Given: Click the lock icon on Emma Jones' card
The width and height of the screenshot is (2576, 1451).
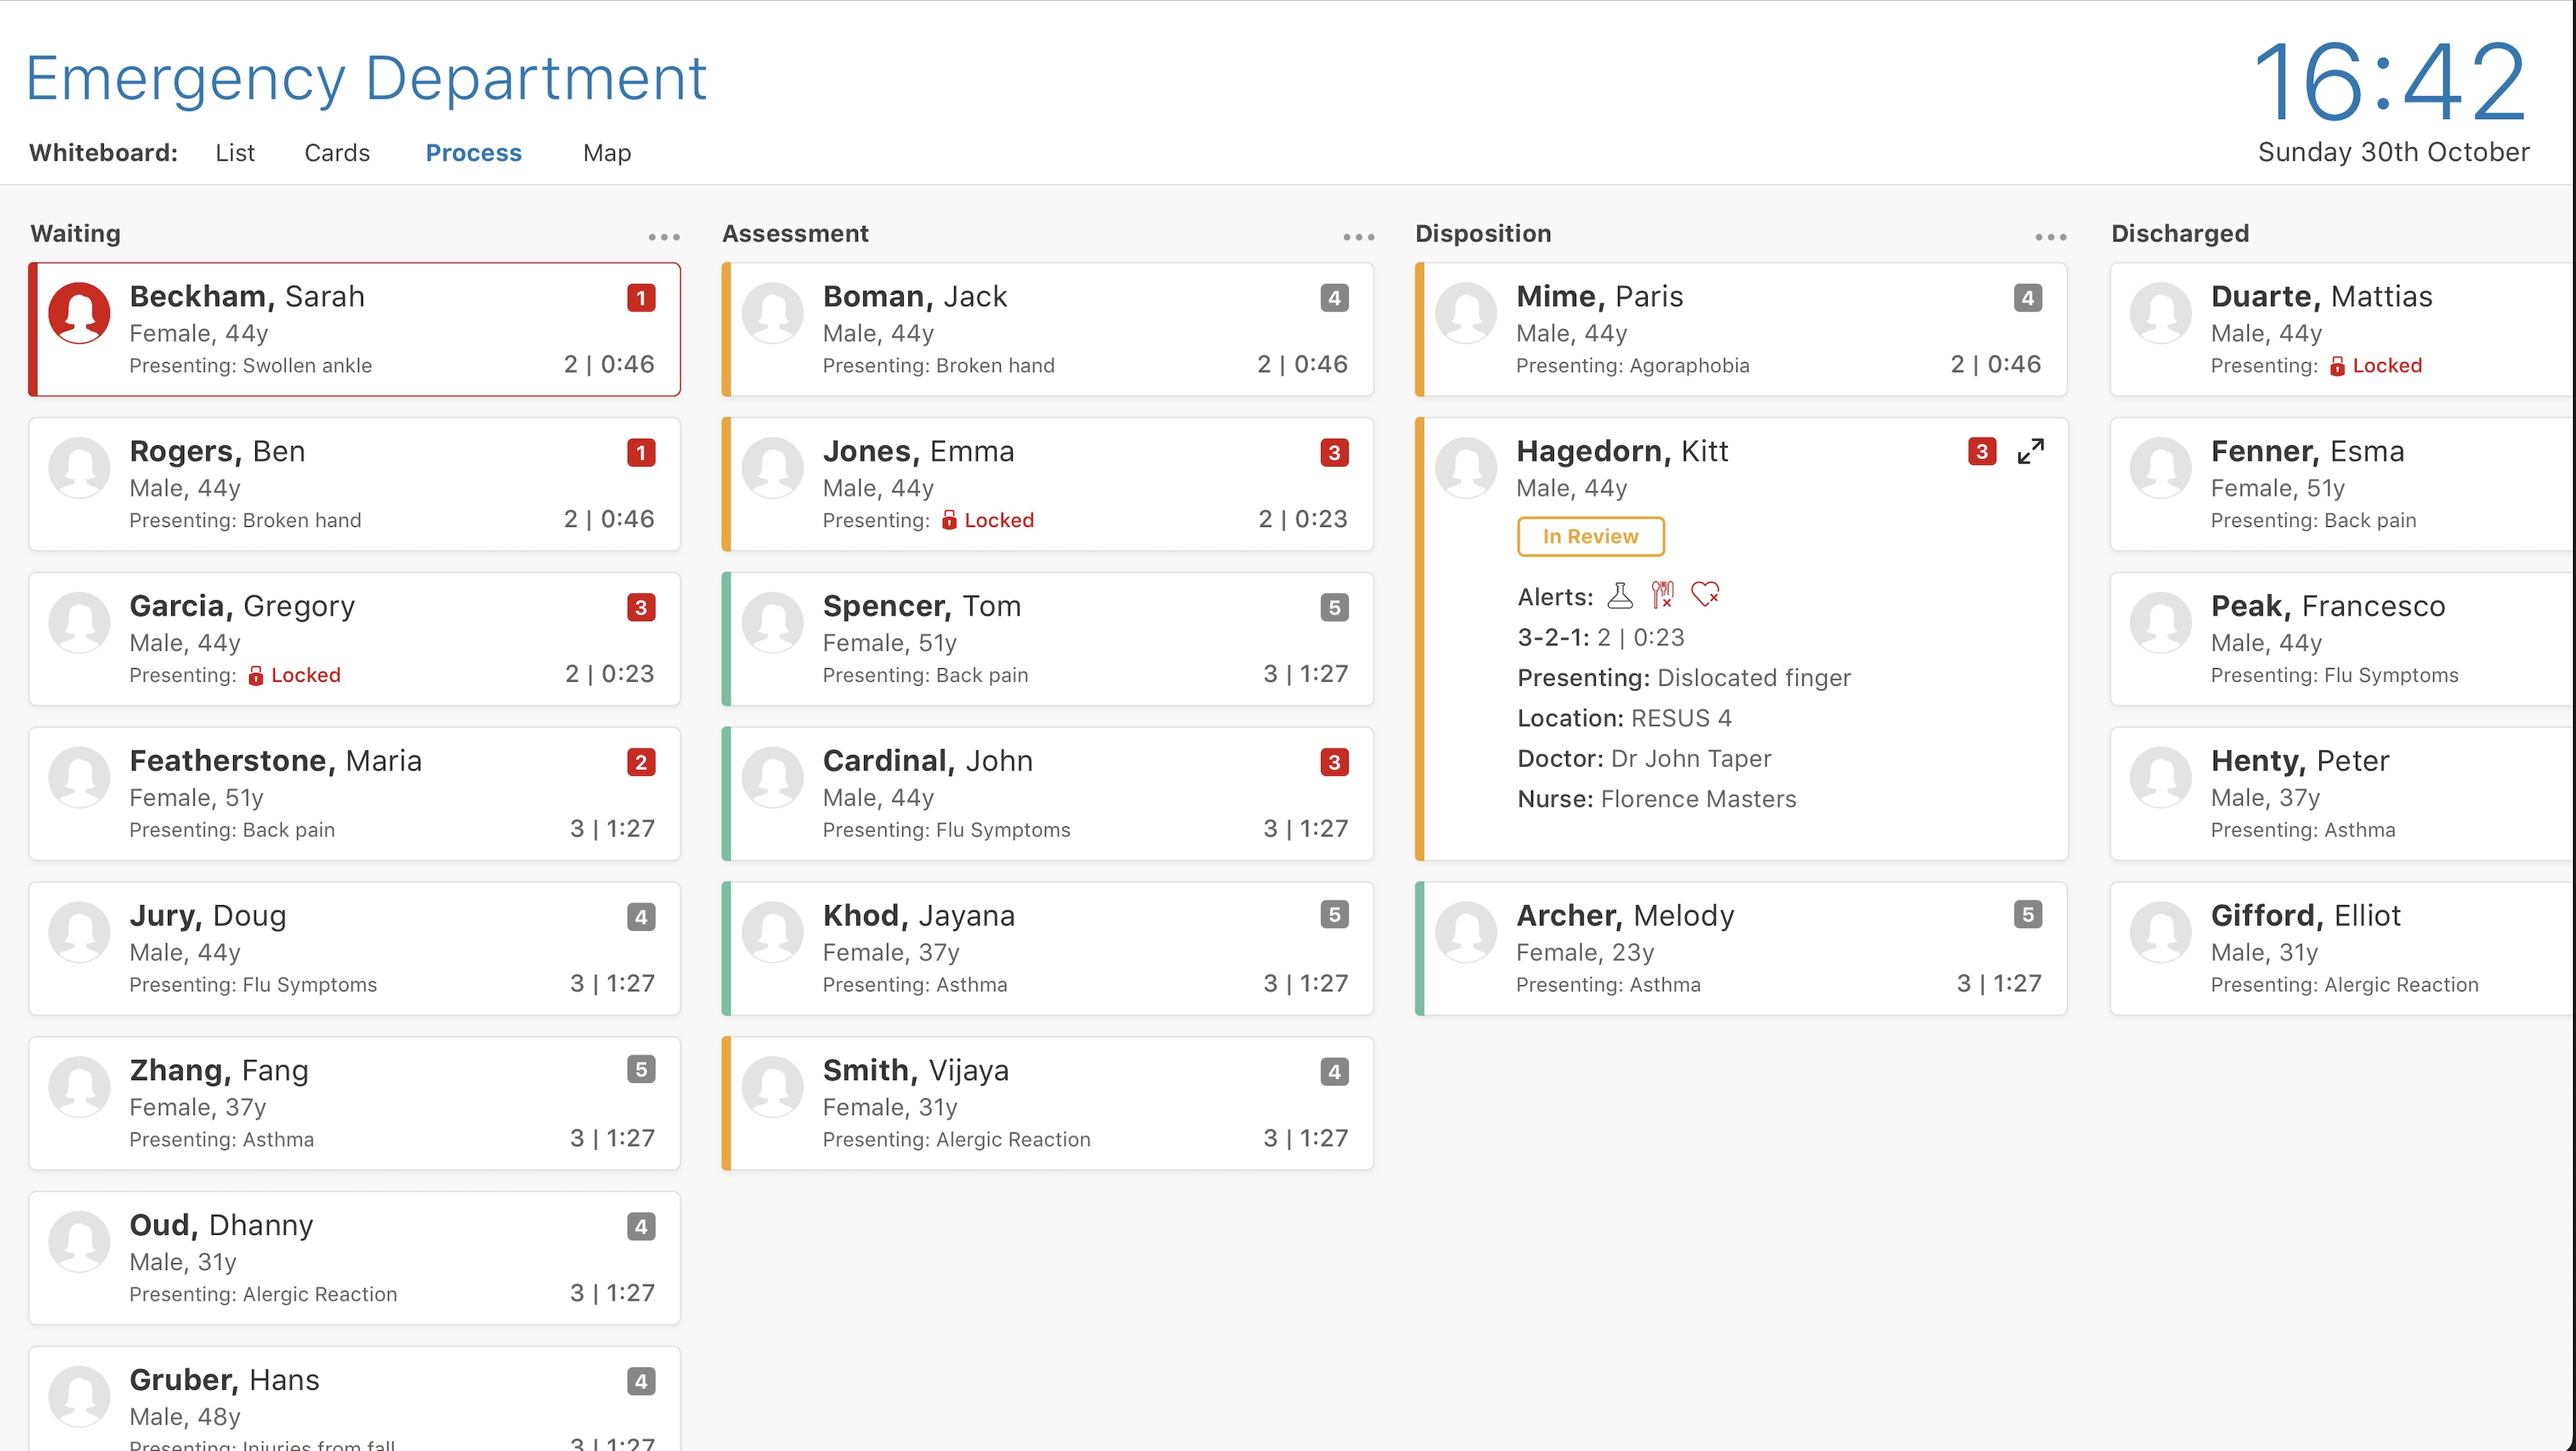Looking at the screenshot, I should pyautogui.click(x=949, y=521).
